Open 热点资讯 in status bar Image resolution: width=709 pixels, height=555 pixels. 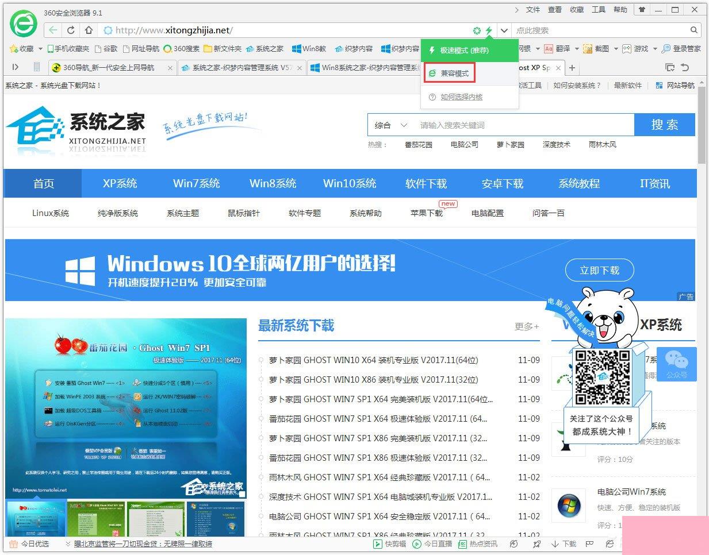[478, 544]
